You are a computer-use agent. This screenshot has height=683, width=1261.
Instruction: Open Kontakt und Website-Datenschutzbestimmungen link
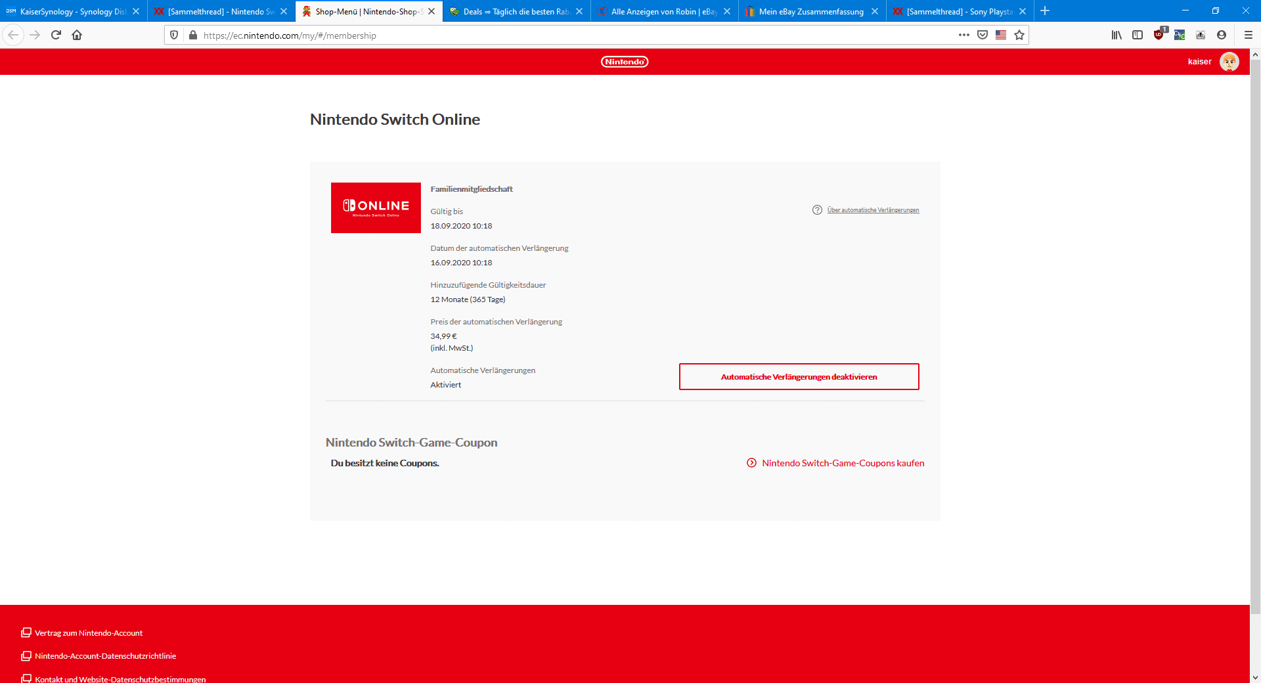120,679
